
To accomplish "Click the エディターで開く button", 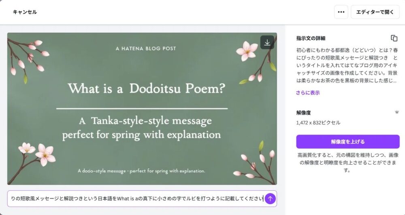I will pos(375,12).
